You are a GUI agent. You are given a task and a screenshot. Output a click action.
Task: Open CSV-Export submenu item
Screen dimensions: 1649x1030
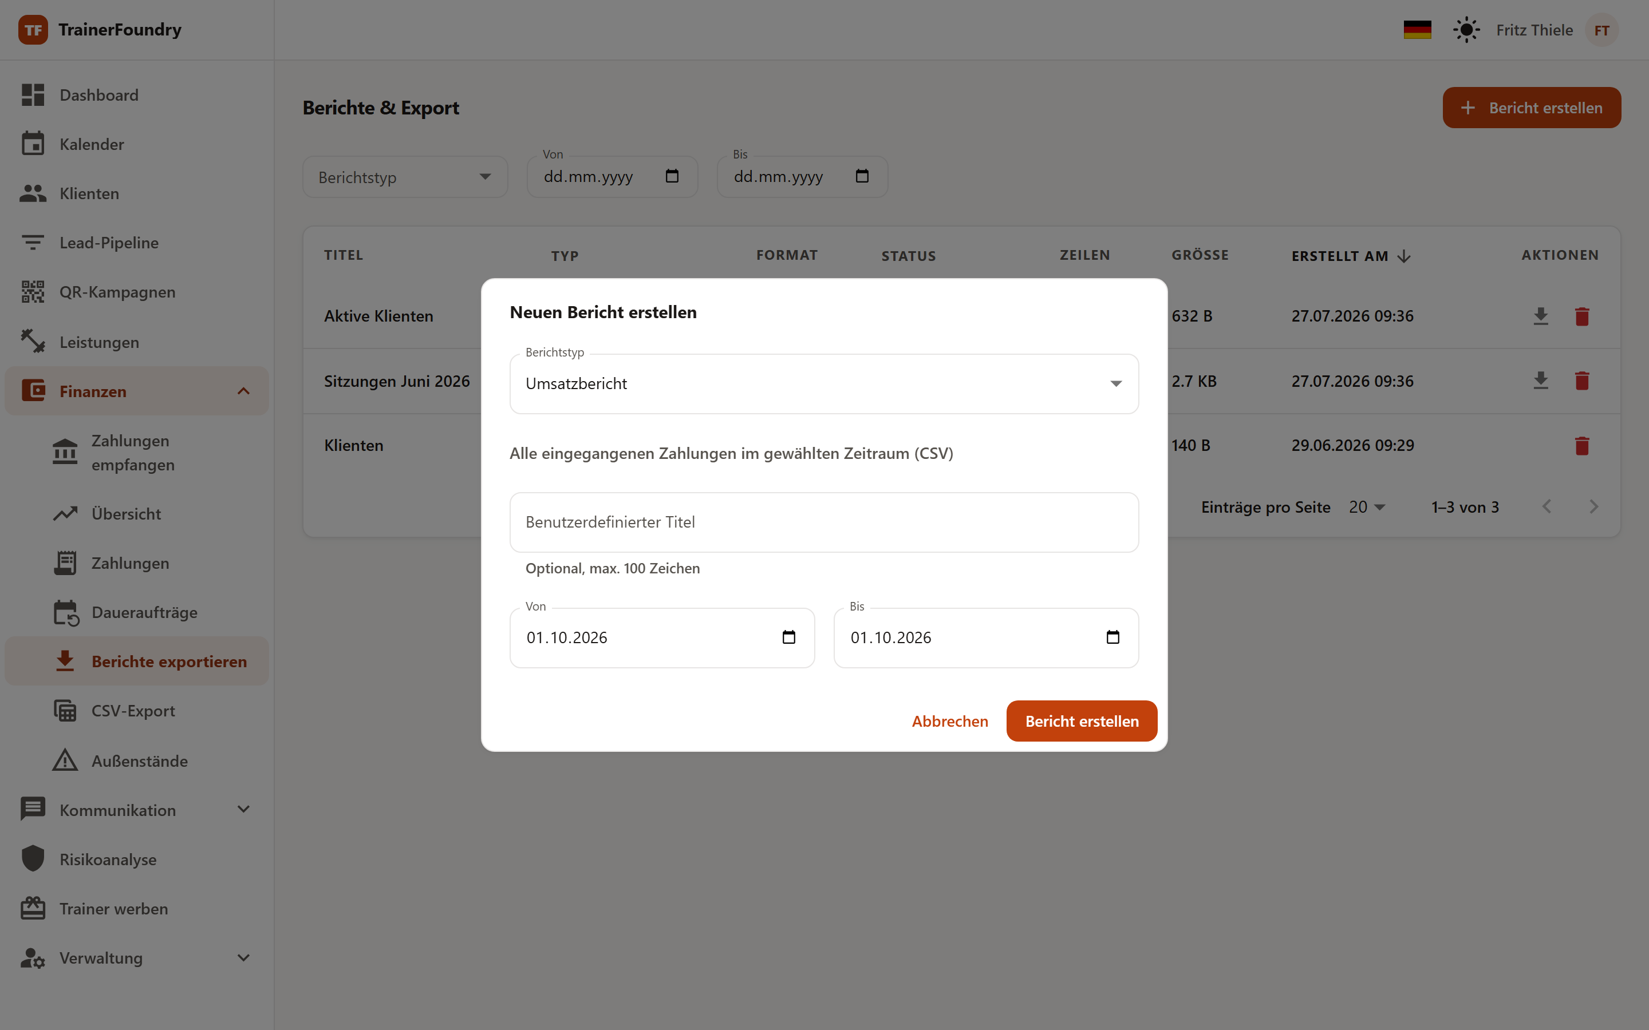pyautogui.click(x=136, y=711)
